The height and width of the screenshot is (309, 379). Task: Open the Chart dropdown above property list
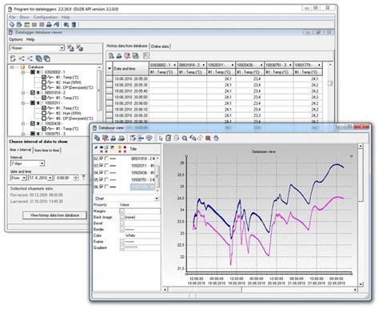[157, 199]
